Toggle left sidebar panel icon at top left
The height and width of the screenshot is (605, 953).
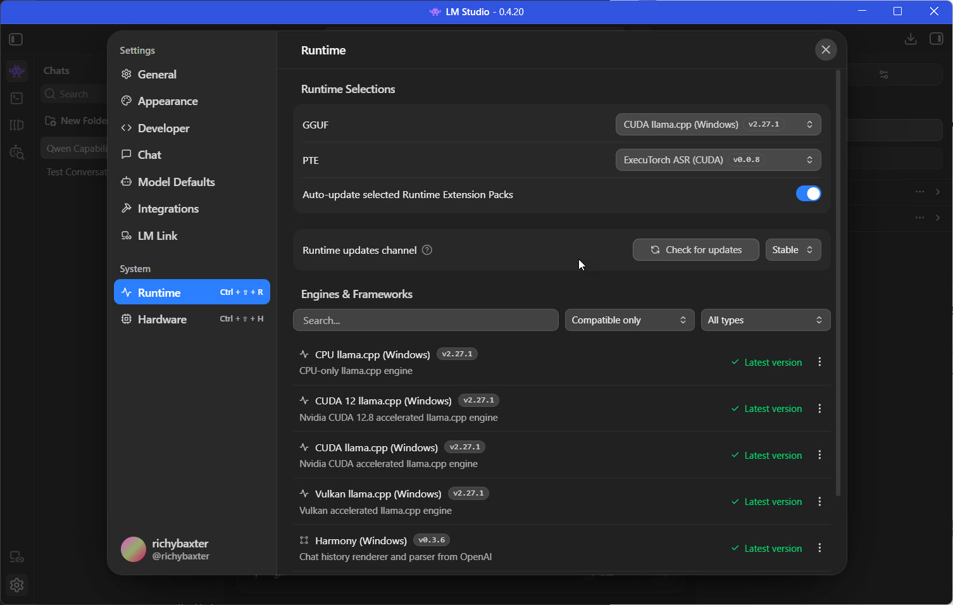click(16, 39)
